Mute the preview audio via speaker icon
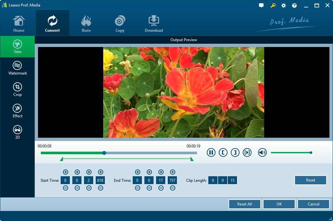This screenshot has width=333, height=221. coord(262,152)
